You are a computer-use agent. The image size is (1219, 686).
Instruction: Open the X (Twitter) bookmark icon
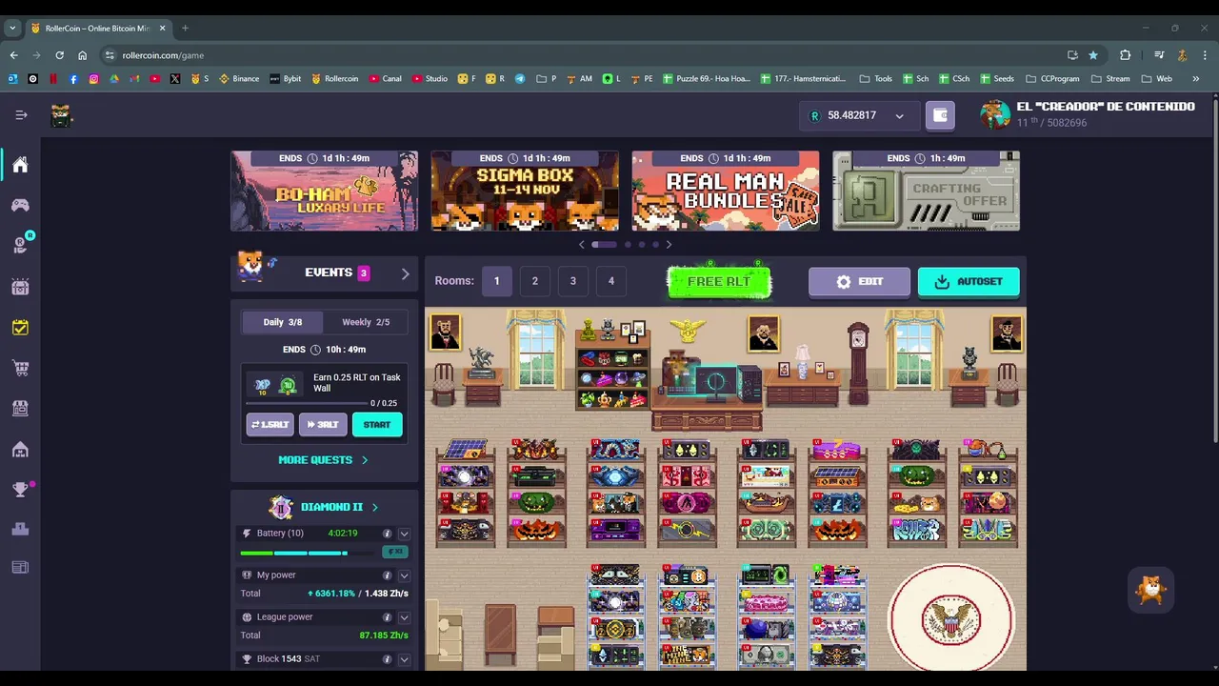pos(175,78)
